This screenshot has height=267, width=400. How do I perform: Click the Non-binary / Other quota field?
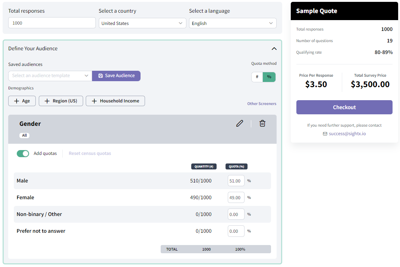[236, 214]
